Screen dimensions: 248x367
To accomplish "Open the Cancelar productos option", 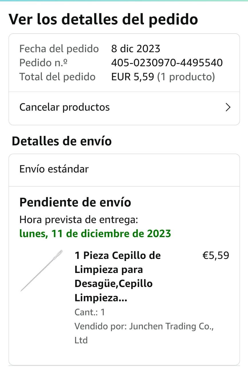I will 64,107.
